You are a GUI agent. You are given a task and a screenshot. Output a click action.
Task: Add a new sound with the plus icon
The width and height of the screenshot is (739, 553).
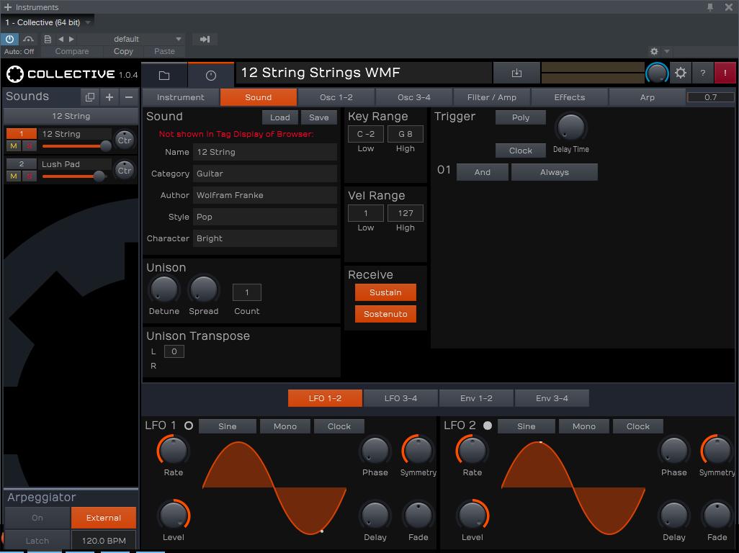click(x=109, y=97)
